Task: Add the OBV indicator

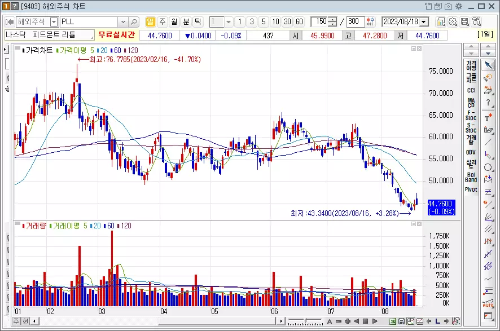Action: point(471,152)
